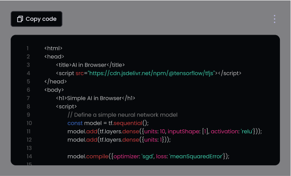Click the 'inputShape' property on line 11

pos(183,132)
